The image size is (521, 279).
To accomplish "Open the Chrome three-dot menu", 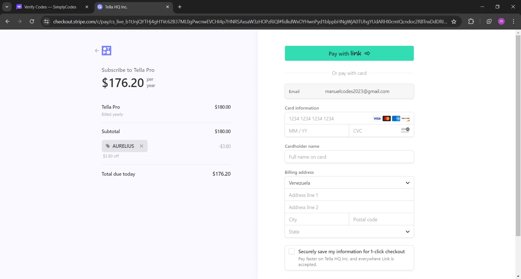I will pyautogui.click(x=513, y=22).
